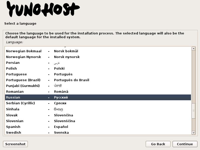This screenshot has height=150, width=200.
Task: Click Continue to proceed
Action: 185,144
